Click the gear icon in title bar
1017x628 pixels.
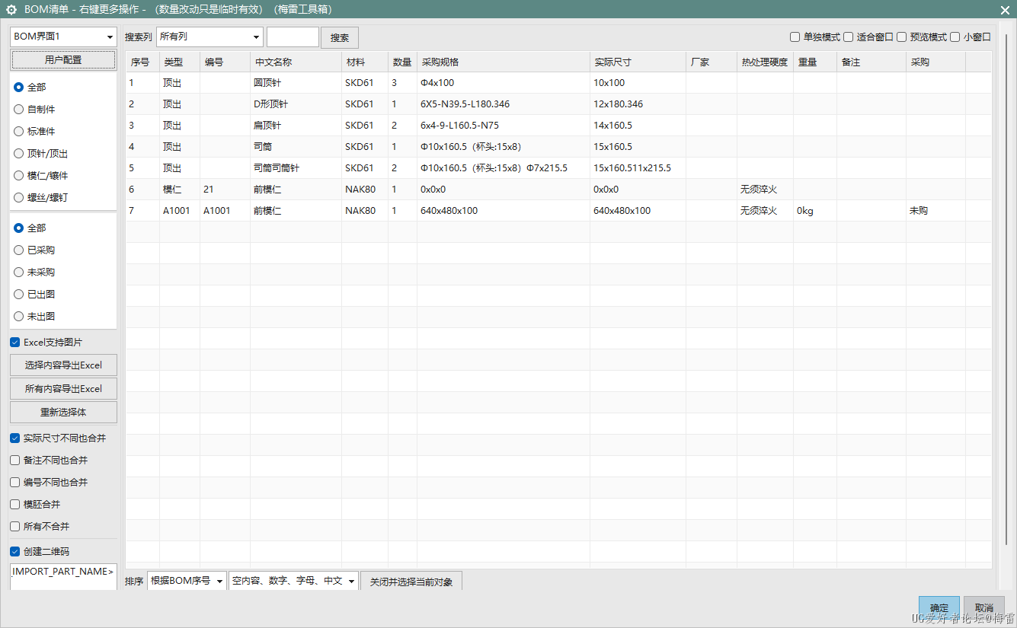point(11,10)
